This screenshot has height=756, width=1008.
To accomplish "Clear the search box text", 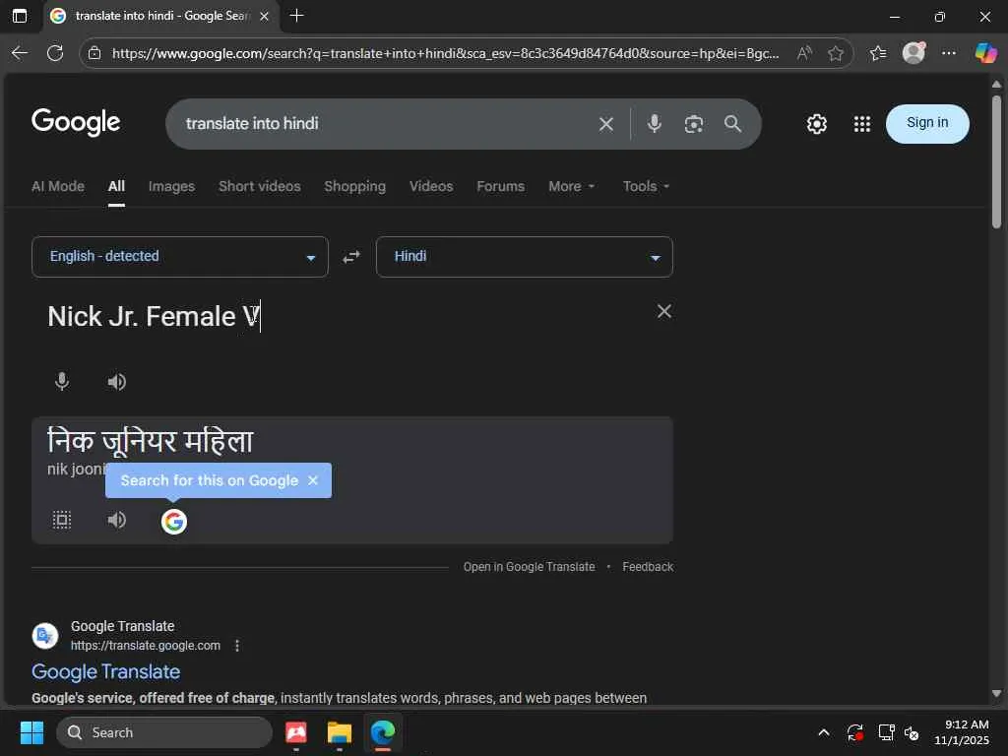I will [605, 124].
